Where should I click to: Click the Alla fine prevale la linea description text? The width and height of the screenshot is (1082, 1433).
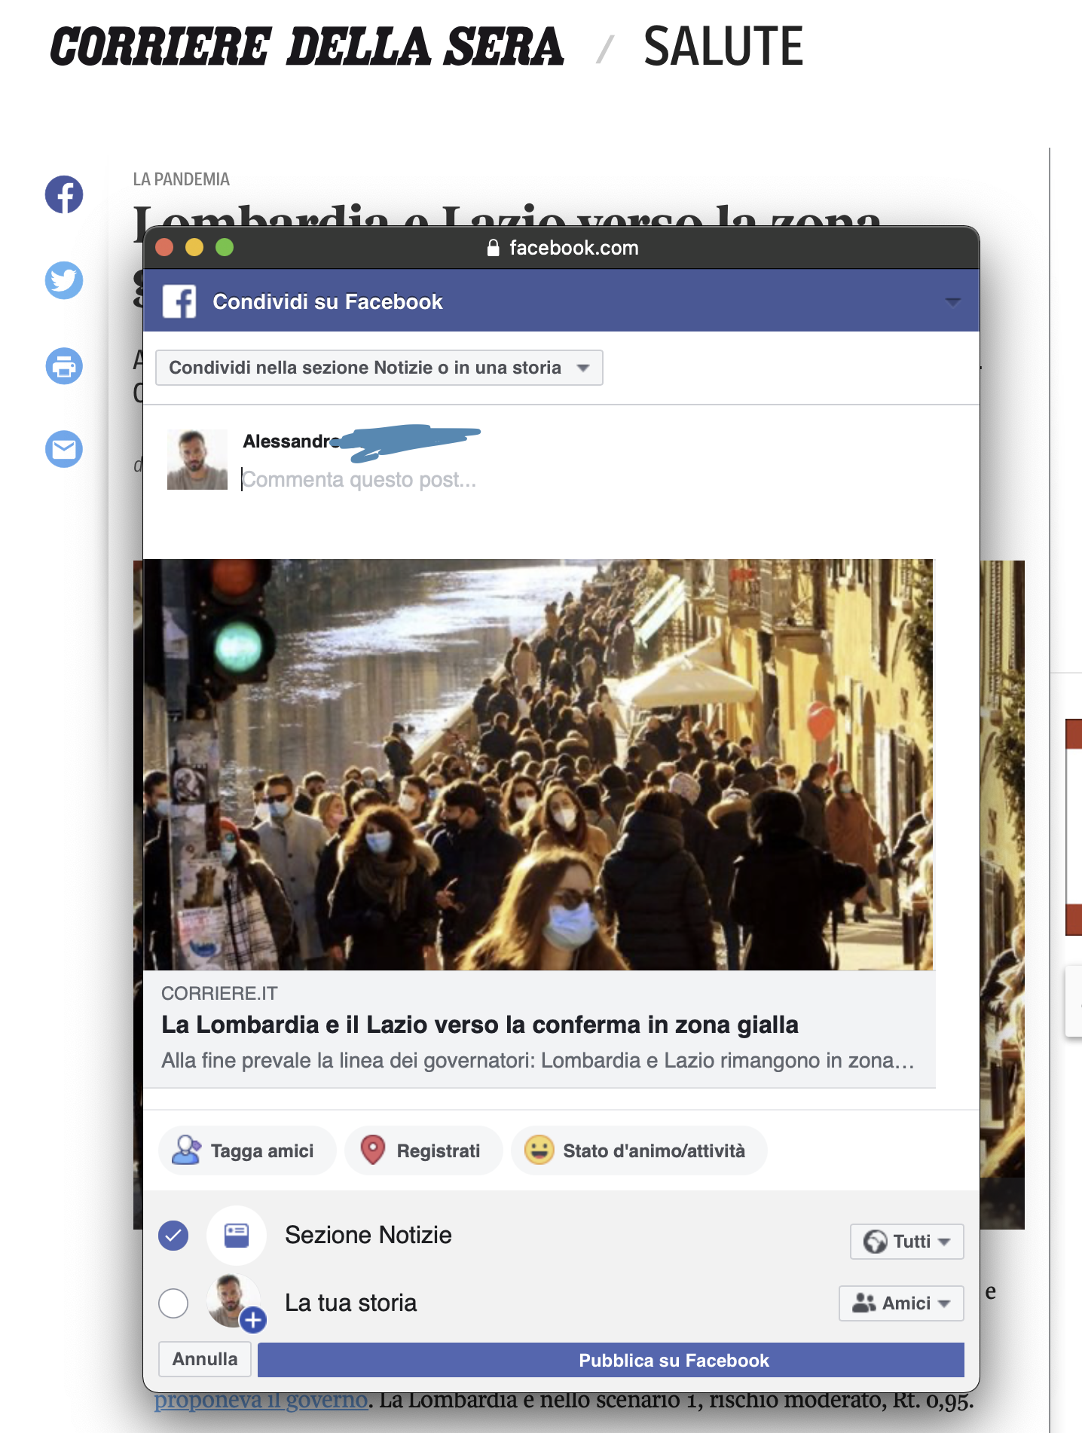538,1061
